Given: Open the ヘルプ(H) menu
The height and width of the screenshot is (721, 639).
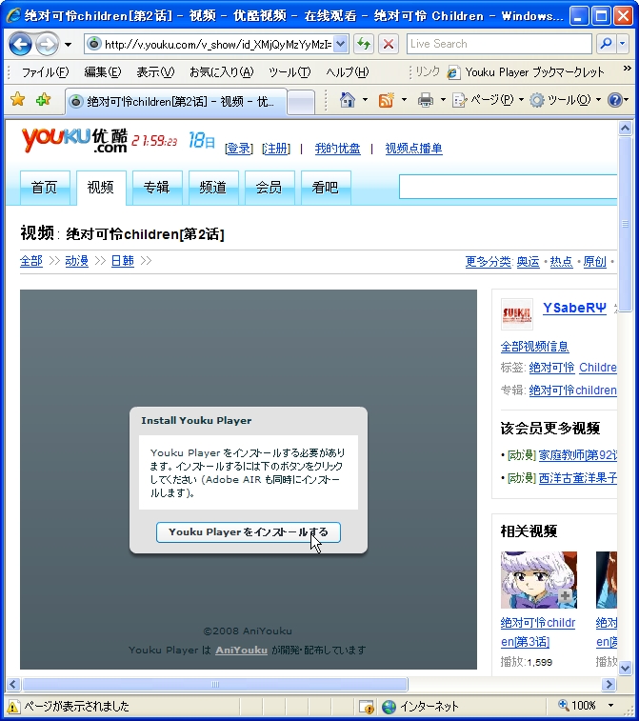Looking at the screenshot, I should (347, 72).
